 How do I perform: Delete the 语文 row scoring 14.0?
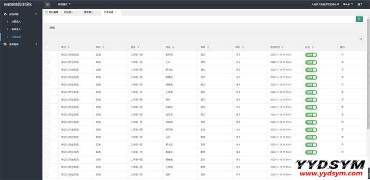pos(342,84)
